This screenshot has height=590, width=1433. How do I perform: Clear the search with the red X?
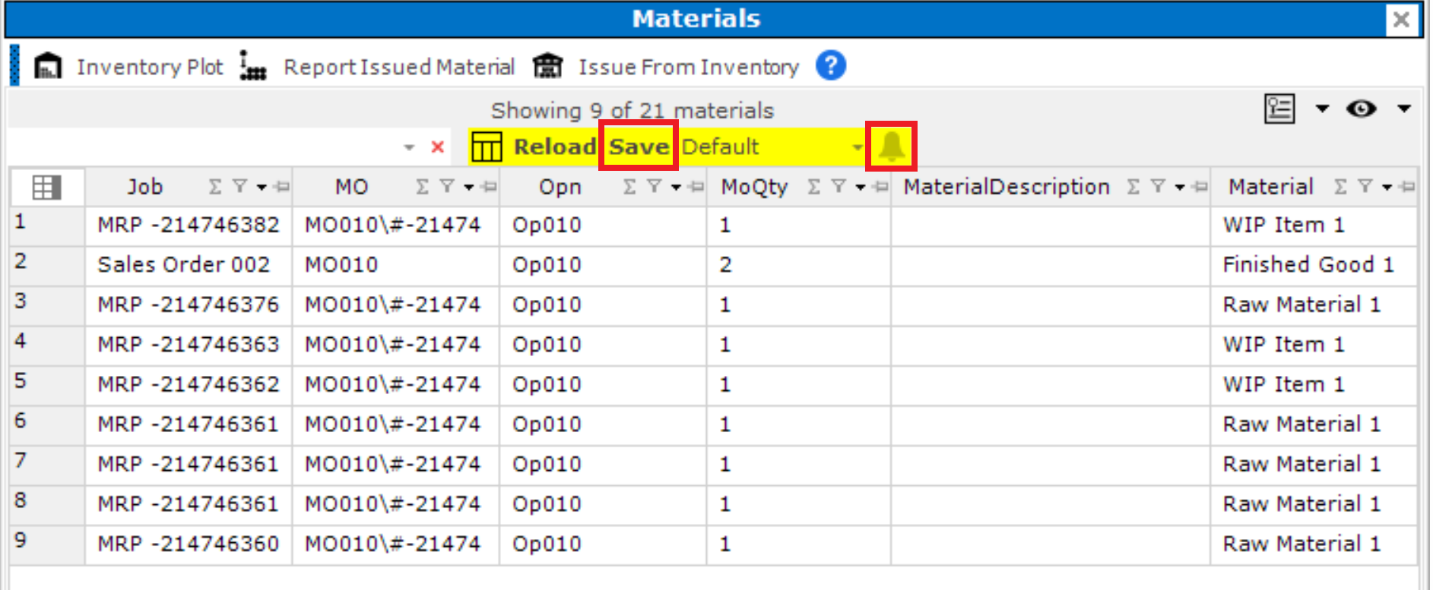point(437,147)
